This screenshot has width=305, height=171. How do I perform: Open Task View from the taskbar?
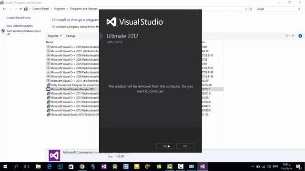pos(27,167)
